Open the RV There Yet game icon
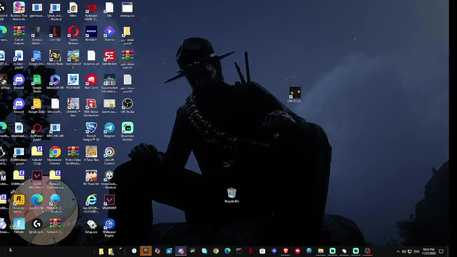The image size is (457, 257). [x=91, y=178]
